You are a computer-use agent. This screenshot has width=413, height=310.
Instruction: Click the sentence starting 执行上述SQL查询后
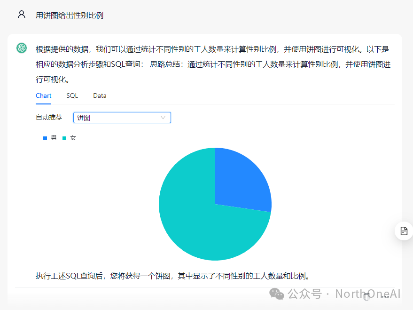(x=174, y=276)
